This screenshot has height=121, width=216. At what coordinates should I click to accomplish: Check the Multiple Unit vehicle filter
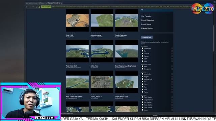[x=142, y=79]
